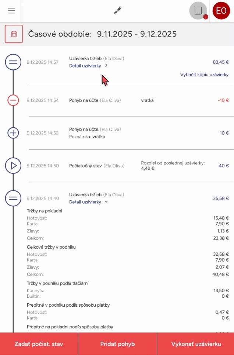The image size is (234, 355).
Task: Collapse Detail uzávierky for 14:40 closure
Action: (x=88, y=202)
